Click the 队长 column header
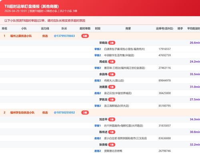Screen dimensions: 200x153 point(64,28)
